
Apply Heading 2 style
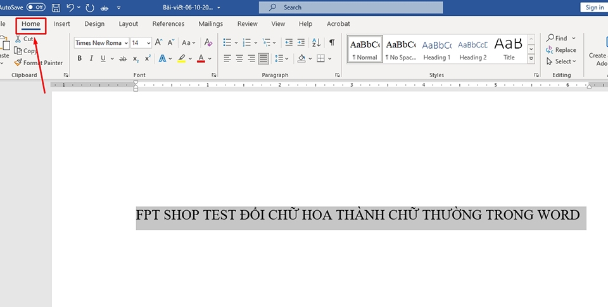click(x=472, y=49)
